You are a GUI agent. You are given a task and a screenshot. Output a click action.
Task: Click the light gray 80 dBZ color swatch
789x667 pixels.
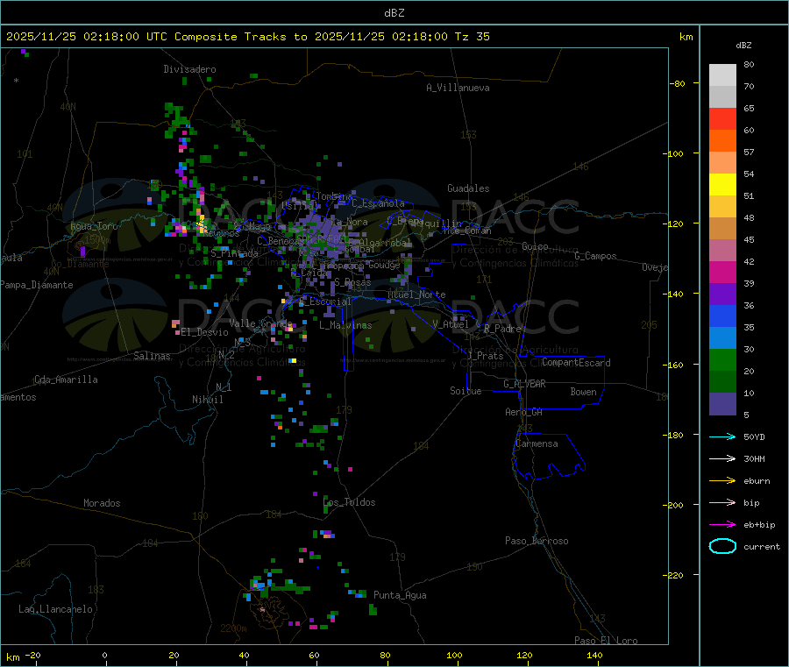point(722,75)
